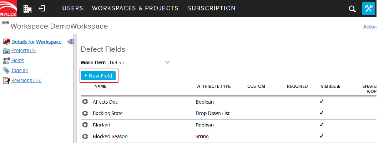The image size is (379, 144).
Task: Open the Revisions (15) link
Action: [x=26, y=80]
